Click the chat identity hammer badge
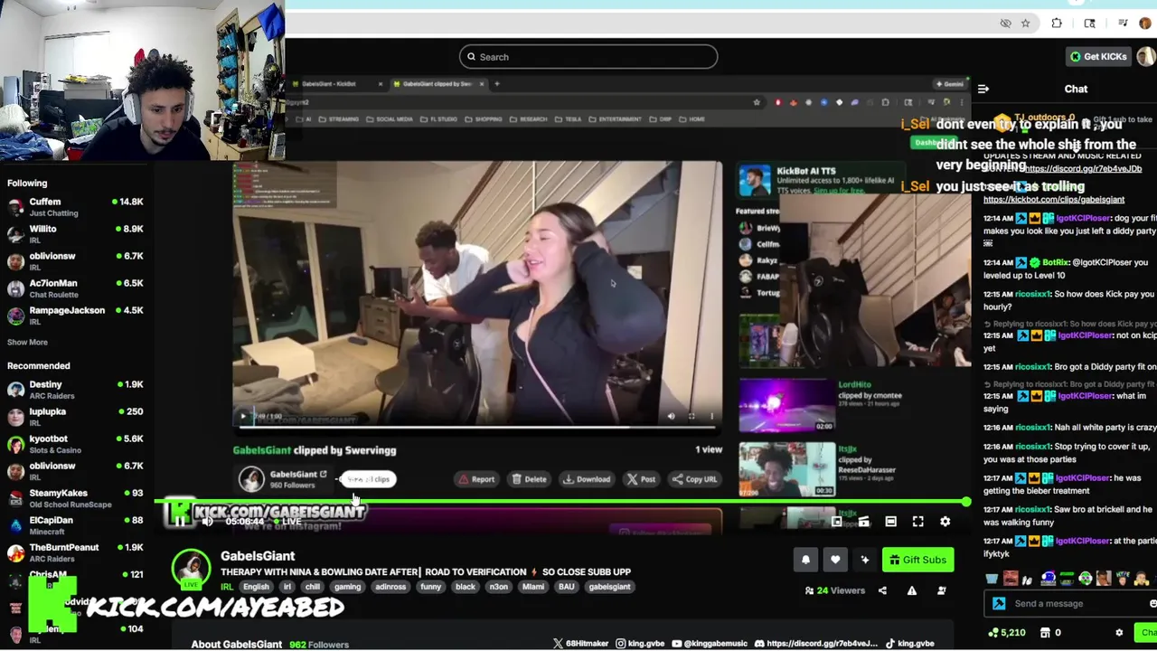1157x651 pixels. click(x=999, y=603)
